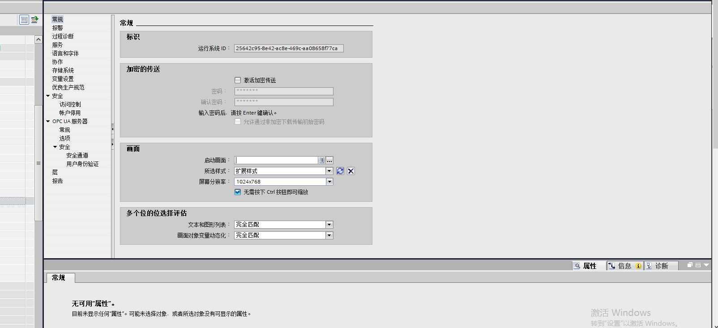718x328 pixels.
Task: Open the list picker icon in 启动画面 field
Action: (x=321, y=160)
